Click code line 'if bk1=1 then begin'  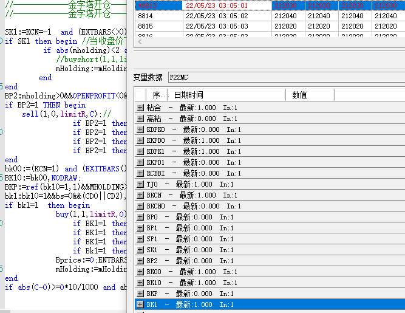(x=47, y=205)
